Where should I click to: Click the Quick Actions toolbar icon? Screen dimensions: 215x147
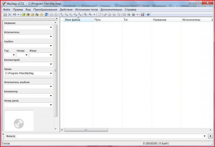(x=90, y=14)
